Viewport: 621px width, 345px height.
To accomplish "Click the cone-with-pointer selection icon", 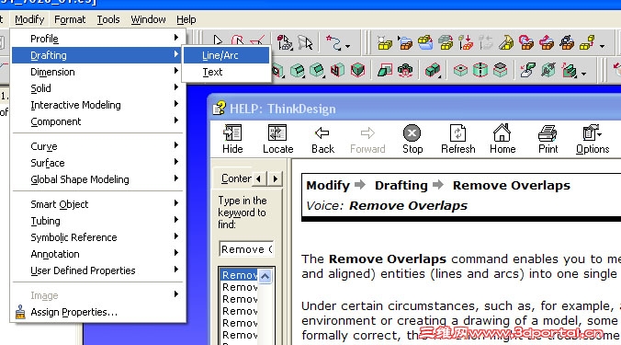I will (x=305, y=42).
